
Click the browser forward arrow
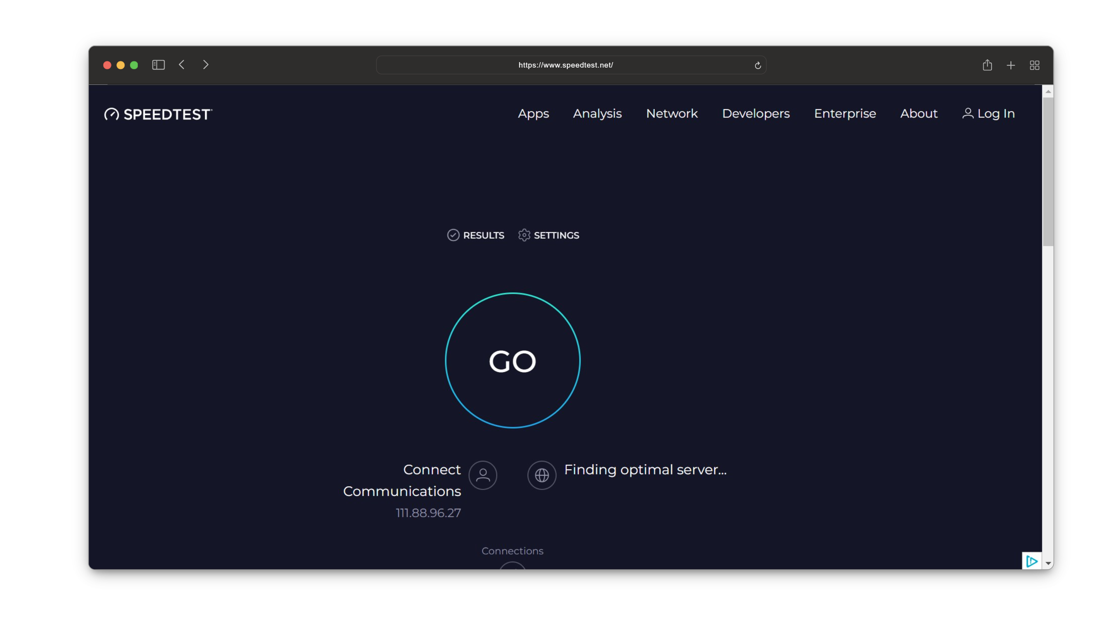[x=206, y=65]
